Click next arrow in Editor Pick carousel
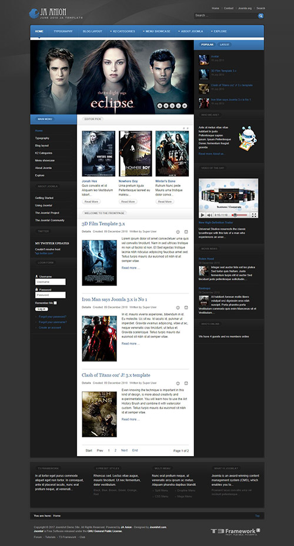Viewport: 294px width, 546px height. pyautogui.click(x=188, y=129)
